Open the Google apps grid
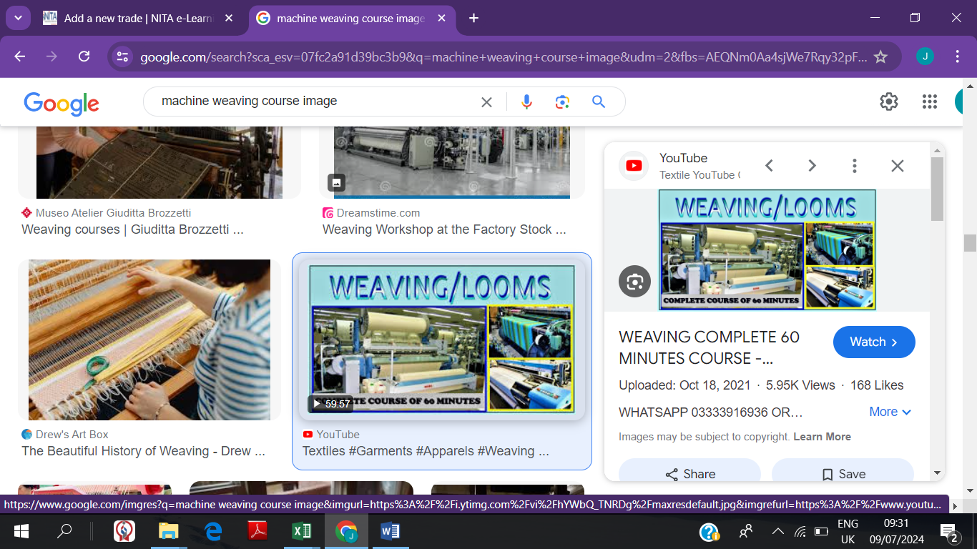Screen dimensions: 977x549 930,102
